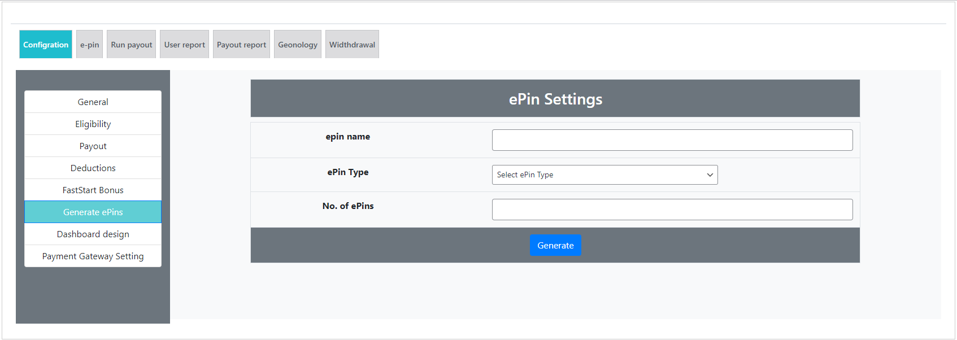
Task: Open the Configration tab
Action: (46, 45)
